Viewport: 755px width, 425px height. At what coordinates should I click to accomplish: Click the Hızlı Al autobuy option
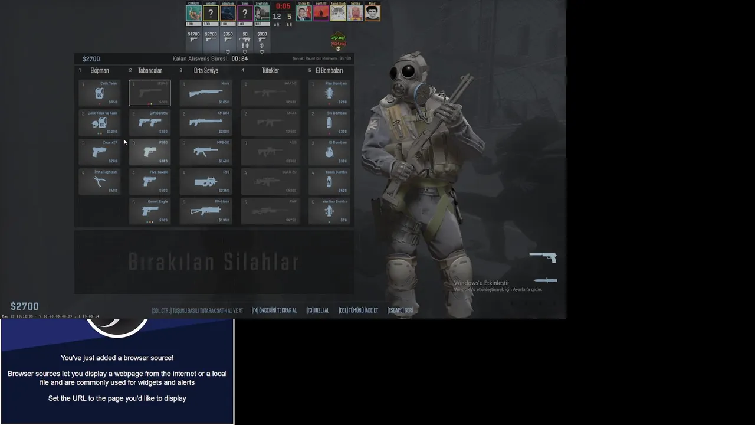tap(318, 310)
